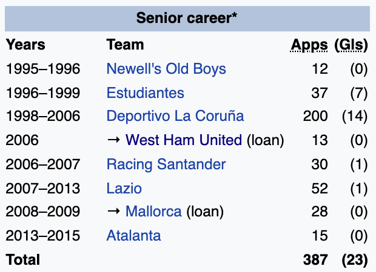
Task: Click the (14) goals value
Action: point(354,116)
